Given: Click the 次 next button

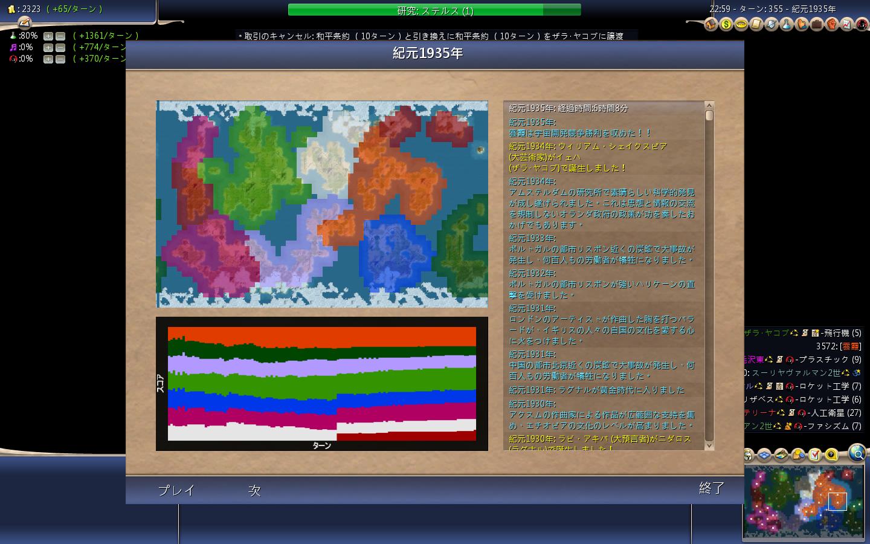Looking at the screenshot, I should coord(254,490).
